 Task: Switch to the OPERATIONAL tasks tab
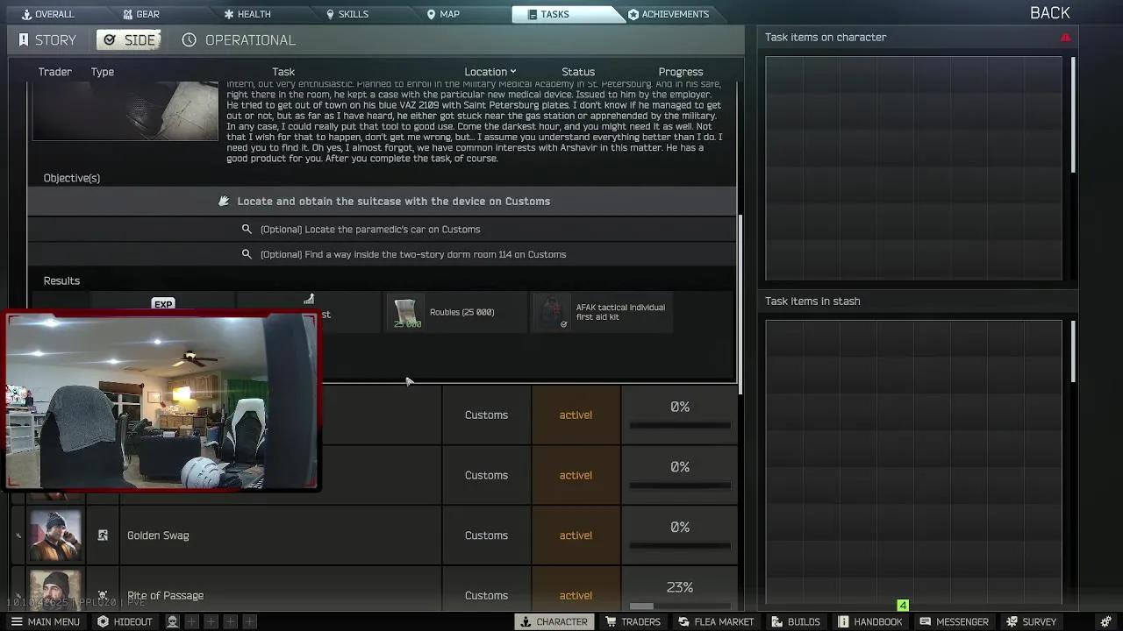tap(240, 39)
